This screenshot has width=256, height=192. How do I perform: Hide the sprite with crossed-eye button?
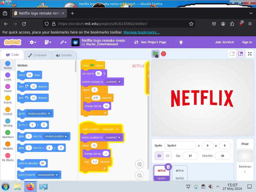click(167, 156)
